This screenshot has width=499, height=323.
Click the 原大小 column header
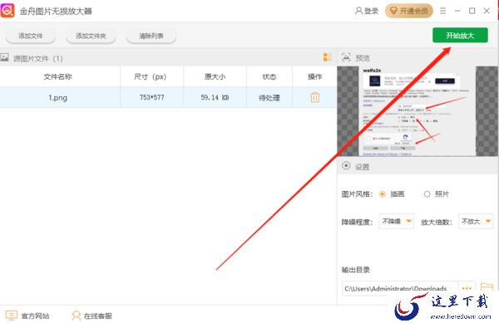[x=215, y=76]
